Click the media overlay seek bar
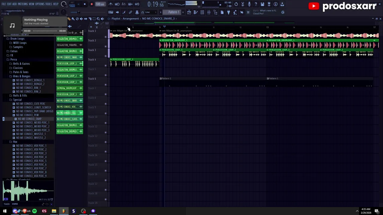The image size is (383, 215). pyautogui.click(x=45, y=31)
